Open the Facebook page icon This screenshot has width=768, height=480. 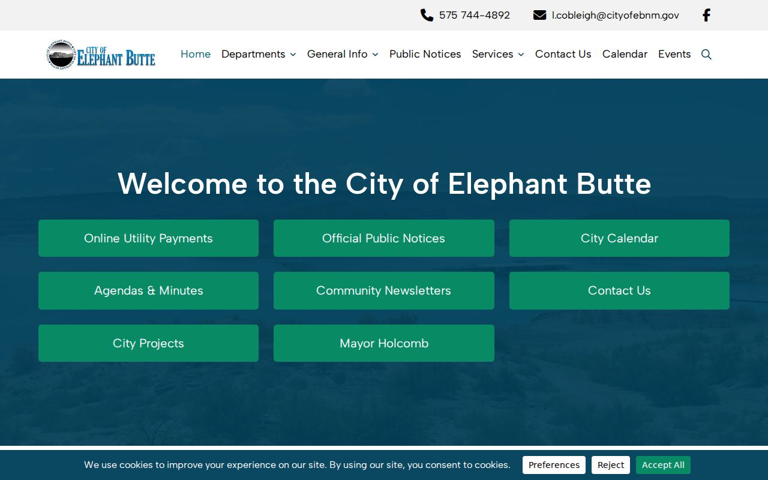[x=706, y=15]
